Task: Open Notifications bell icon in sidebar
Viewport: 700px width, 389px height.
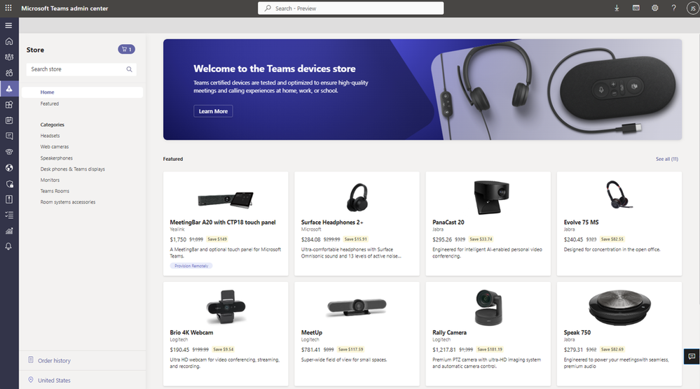Action: pyautogui.click(x=9, y=246)
